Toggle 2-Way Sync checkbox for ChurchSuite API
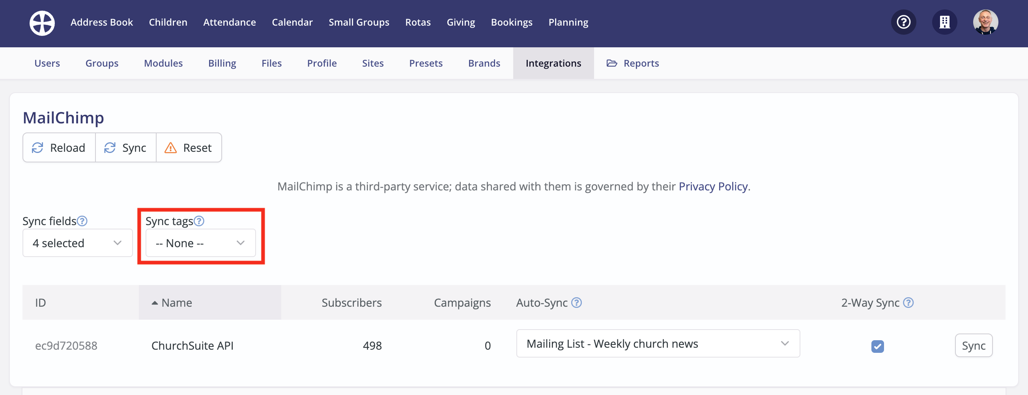The width and height of the screenshot is (1028, 395). coord(878,347)
